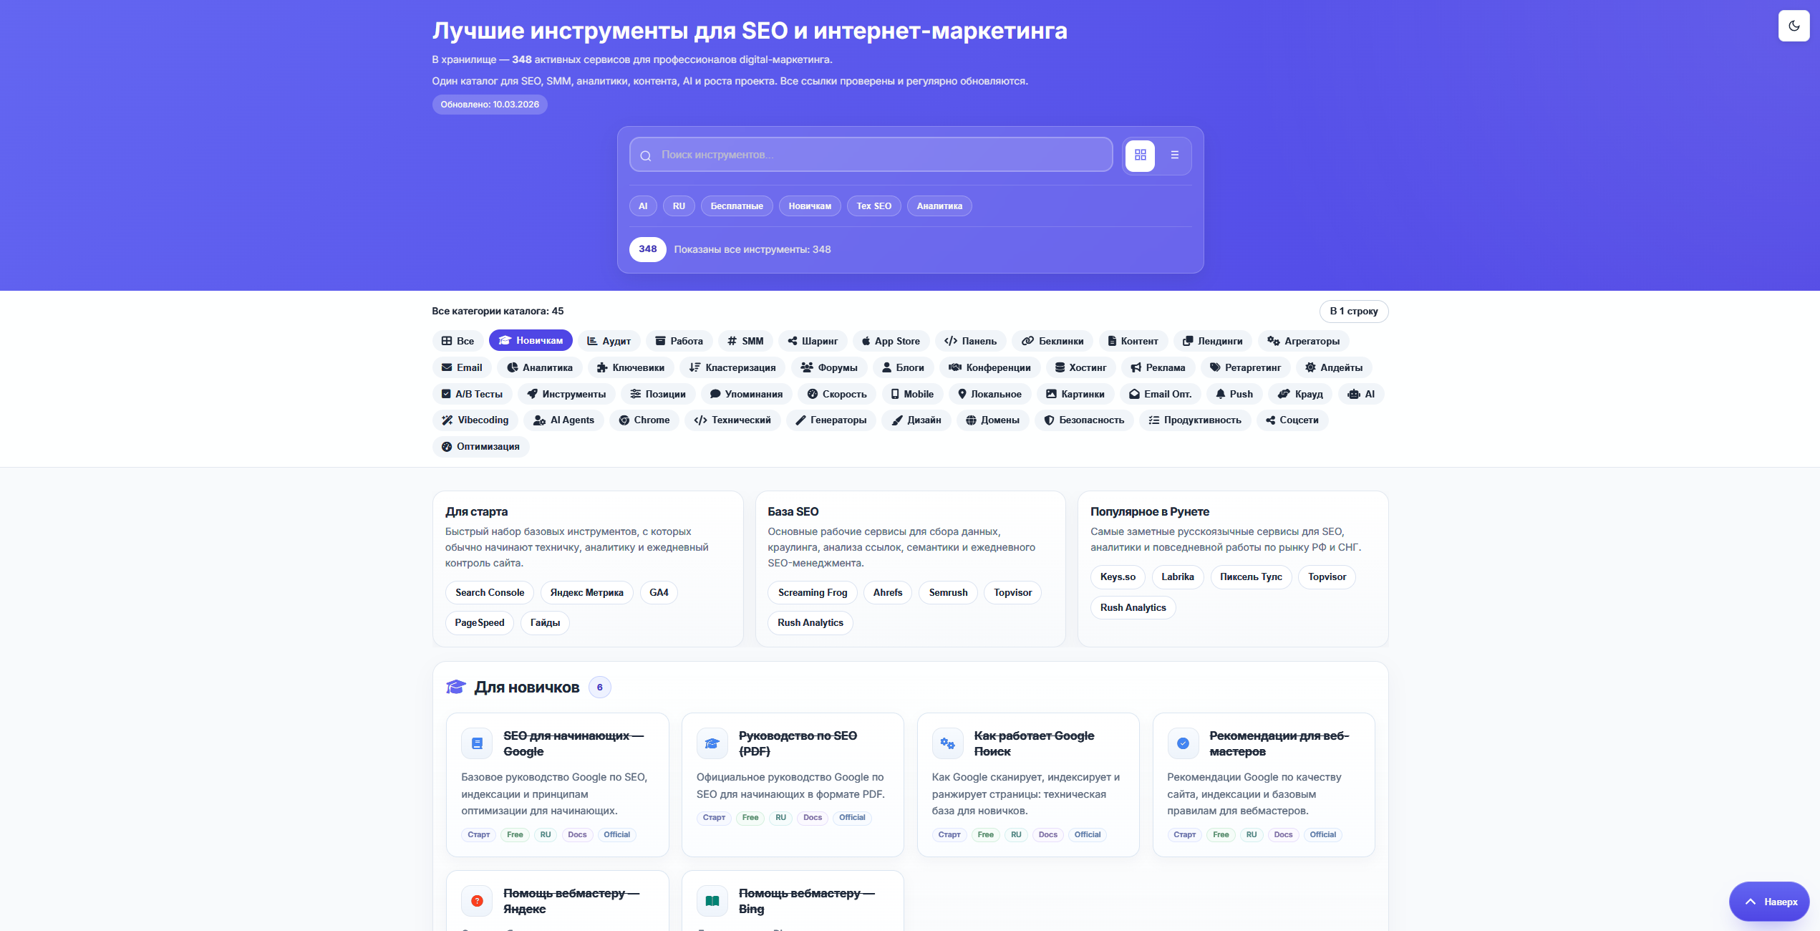Click the Контент document icon
Viewport: 1820px width, 931px height.
[1112, 342]
